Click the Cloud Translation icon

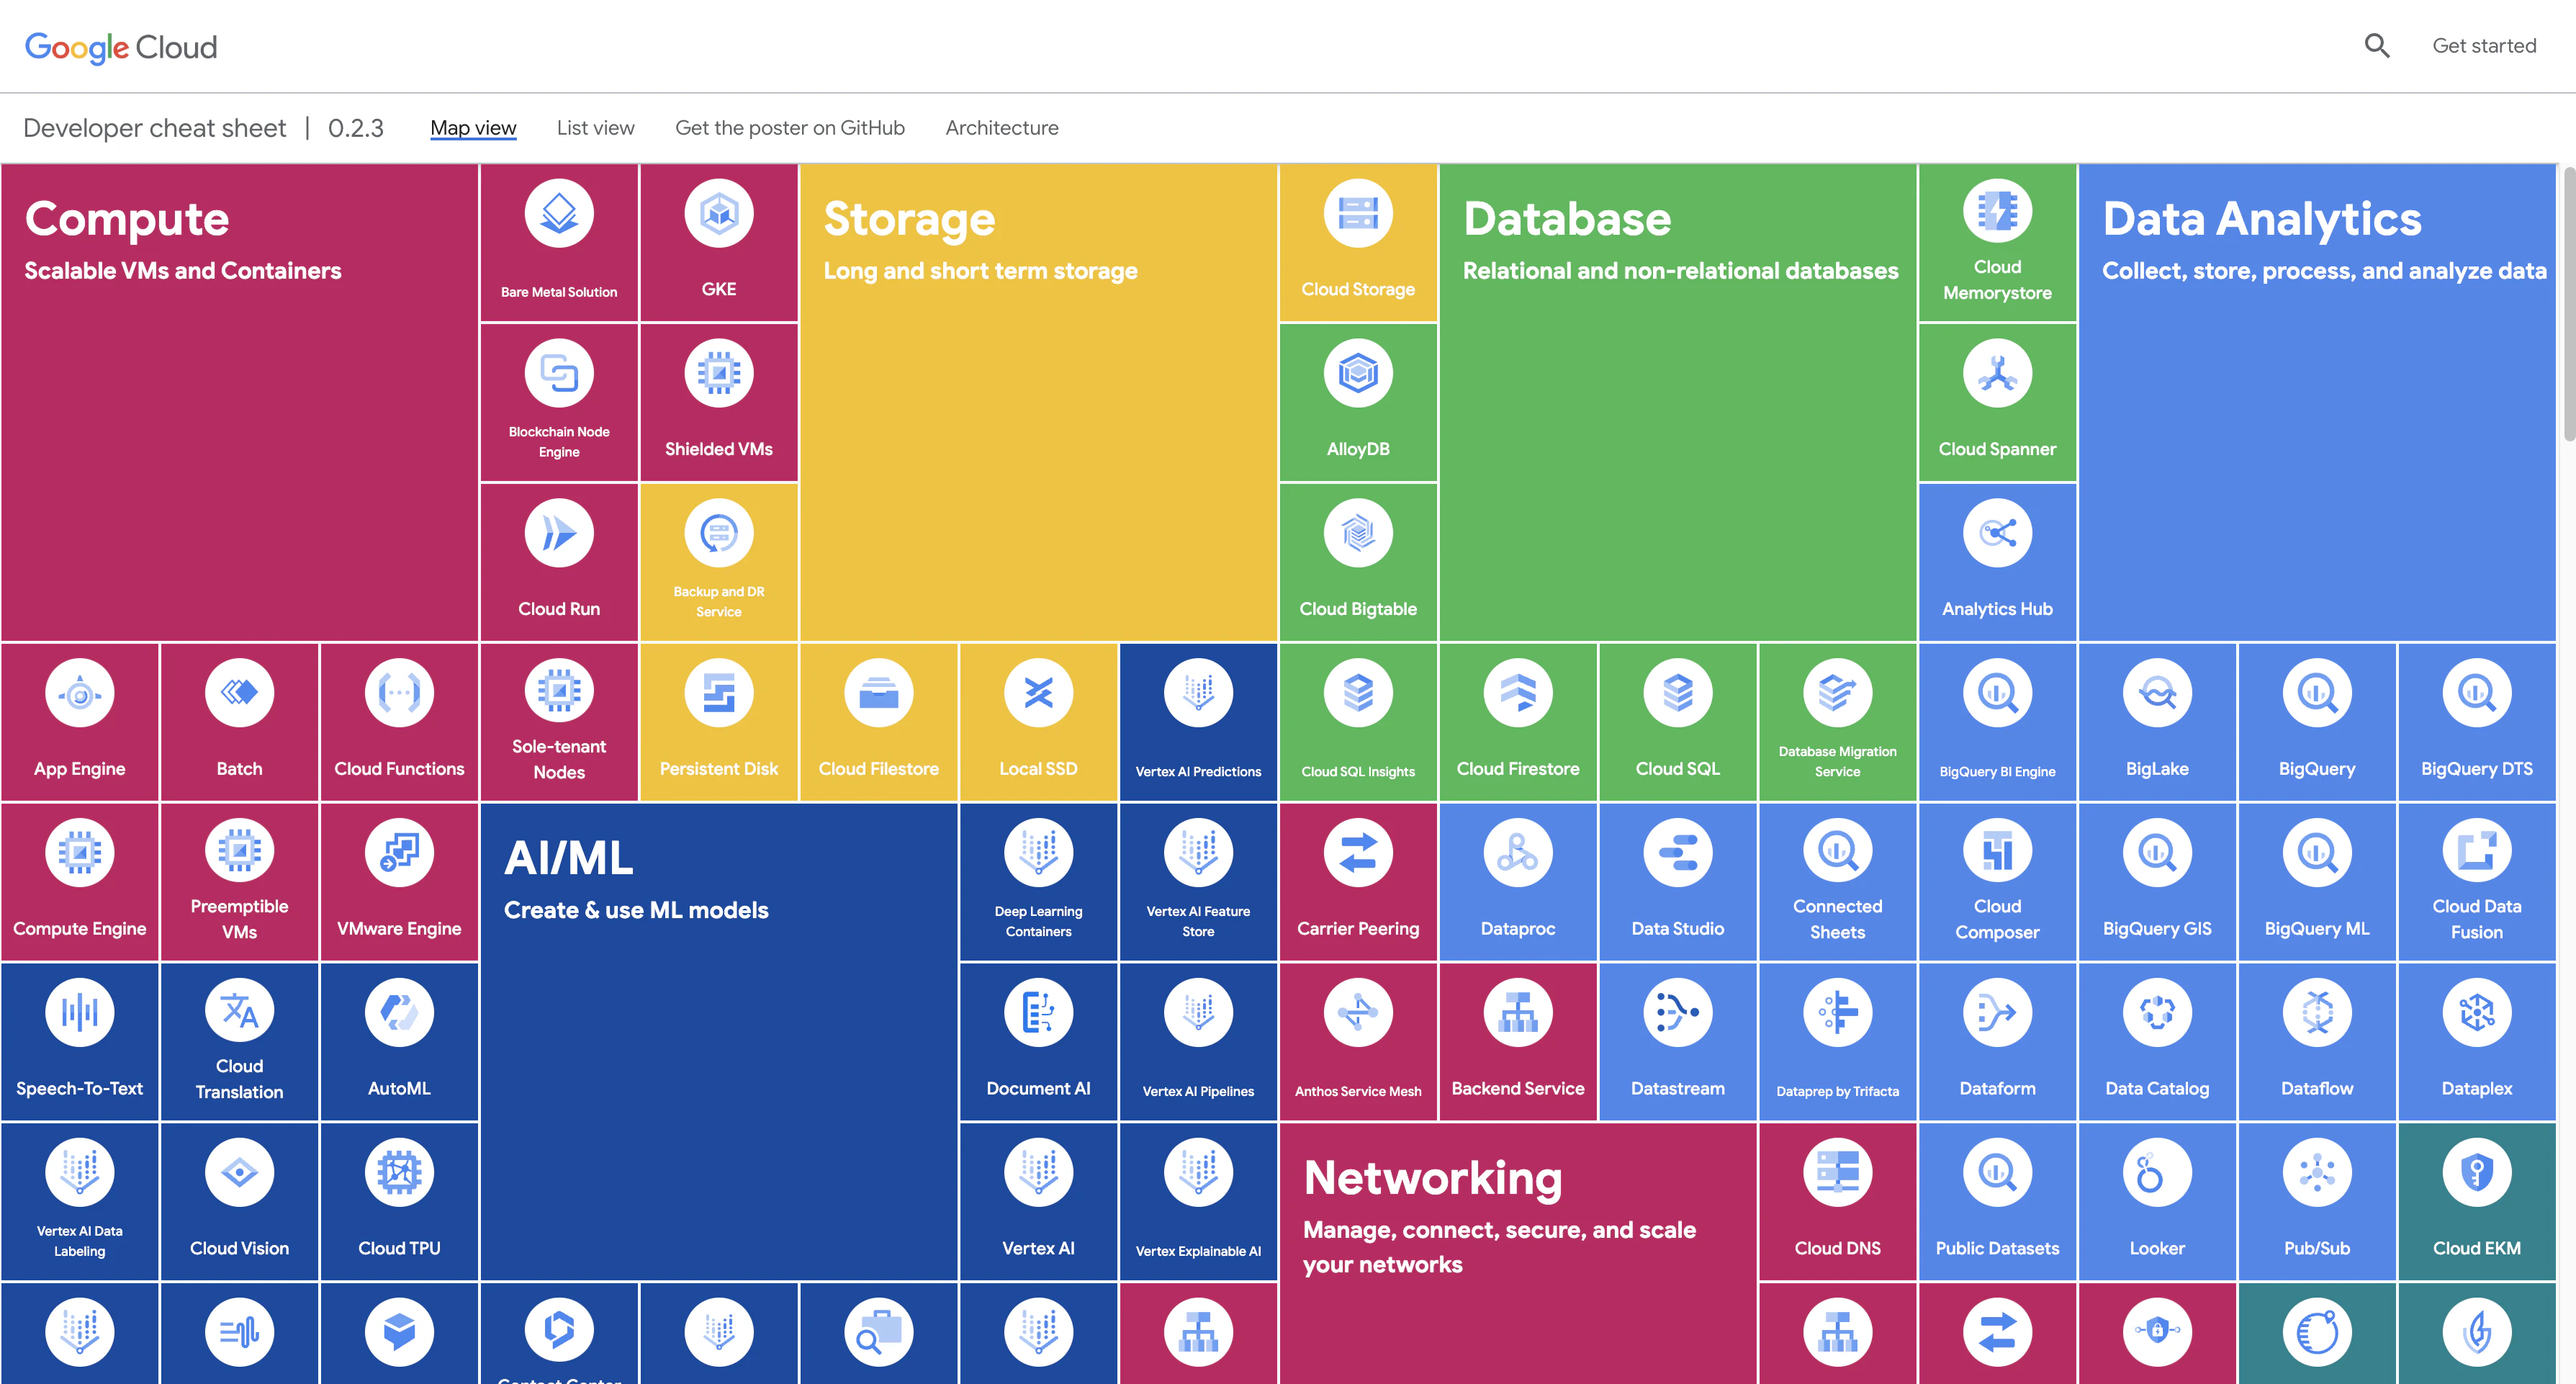(x=240, y=1011)
